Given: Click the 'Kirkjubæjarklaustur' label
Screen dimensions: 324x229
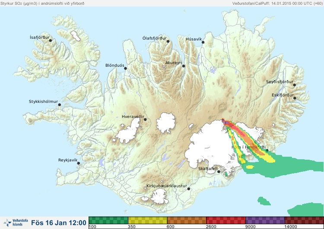Looking at the screenshot, I should [167, 186].
